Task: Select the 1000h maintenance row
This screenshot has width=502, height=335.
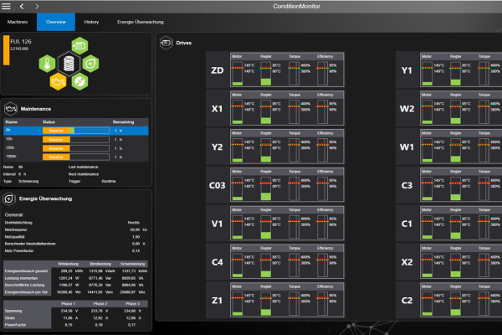Action: tap(76, 157)
